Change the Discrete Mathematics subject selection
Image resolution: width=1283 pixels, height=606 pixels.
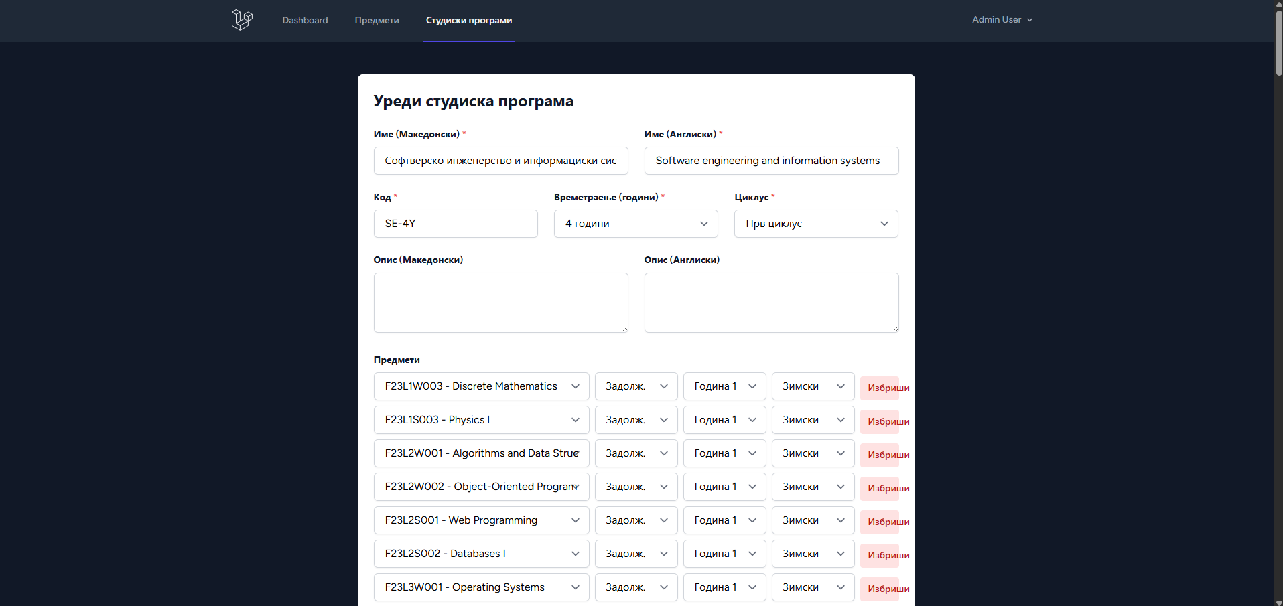tap(481, 386)
